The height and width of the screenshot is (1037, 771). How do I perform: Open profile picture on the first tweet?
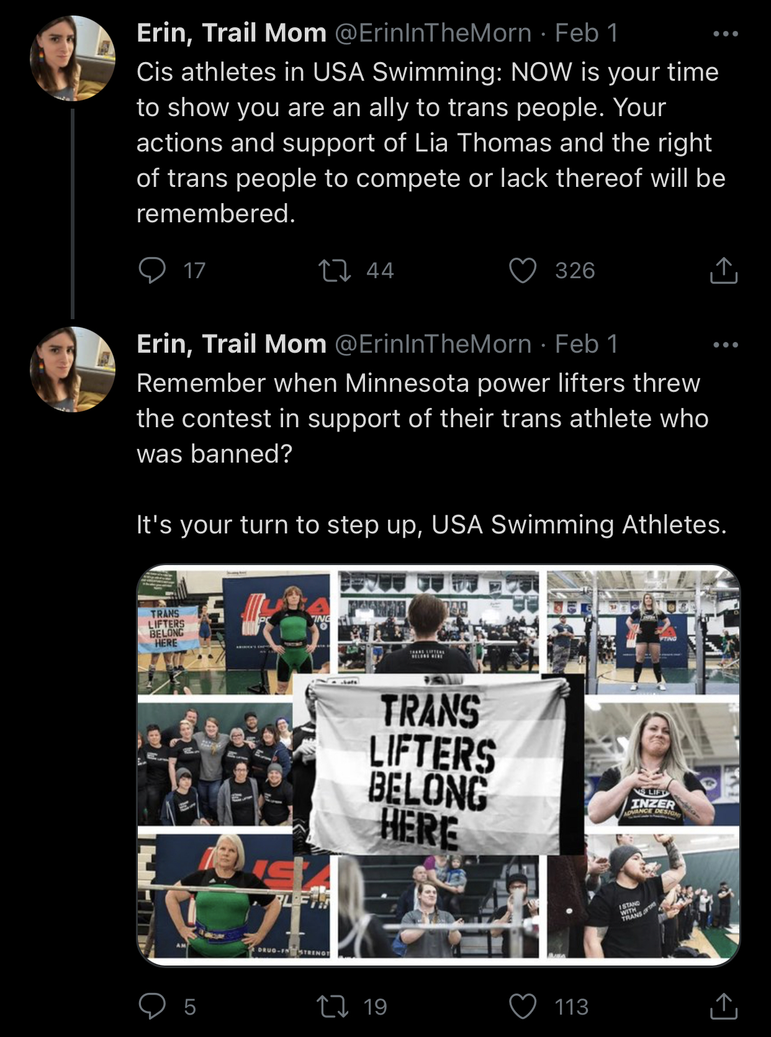tap(73, 58)
